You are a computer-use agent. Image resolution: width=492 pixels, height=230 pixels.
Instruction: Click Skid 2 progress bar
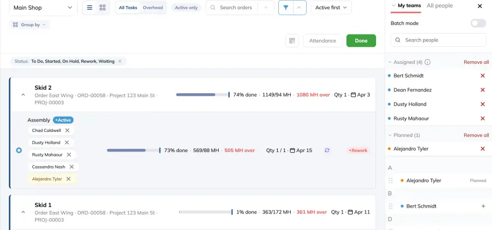[203, 94]
